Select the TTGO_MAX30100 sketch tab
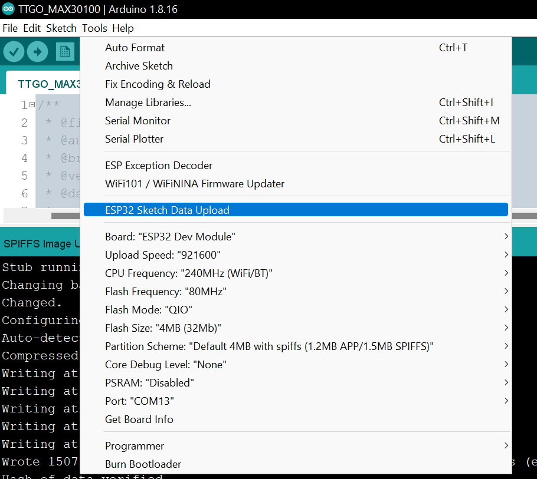The width and height of the screenshot is (537, 479). pyautogui.click(x=43, y=84)
